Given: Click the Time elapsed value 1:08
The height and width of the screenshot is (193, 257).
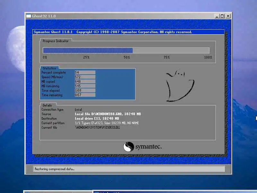Looking at the screenshot, I should [x=85, y=90].
